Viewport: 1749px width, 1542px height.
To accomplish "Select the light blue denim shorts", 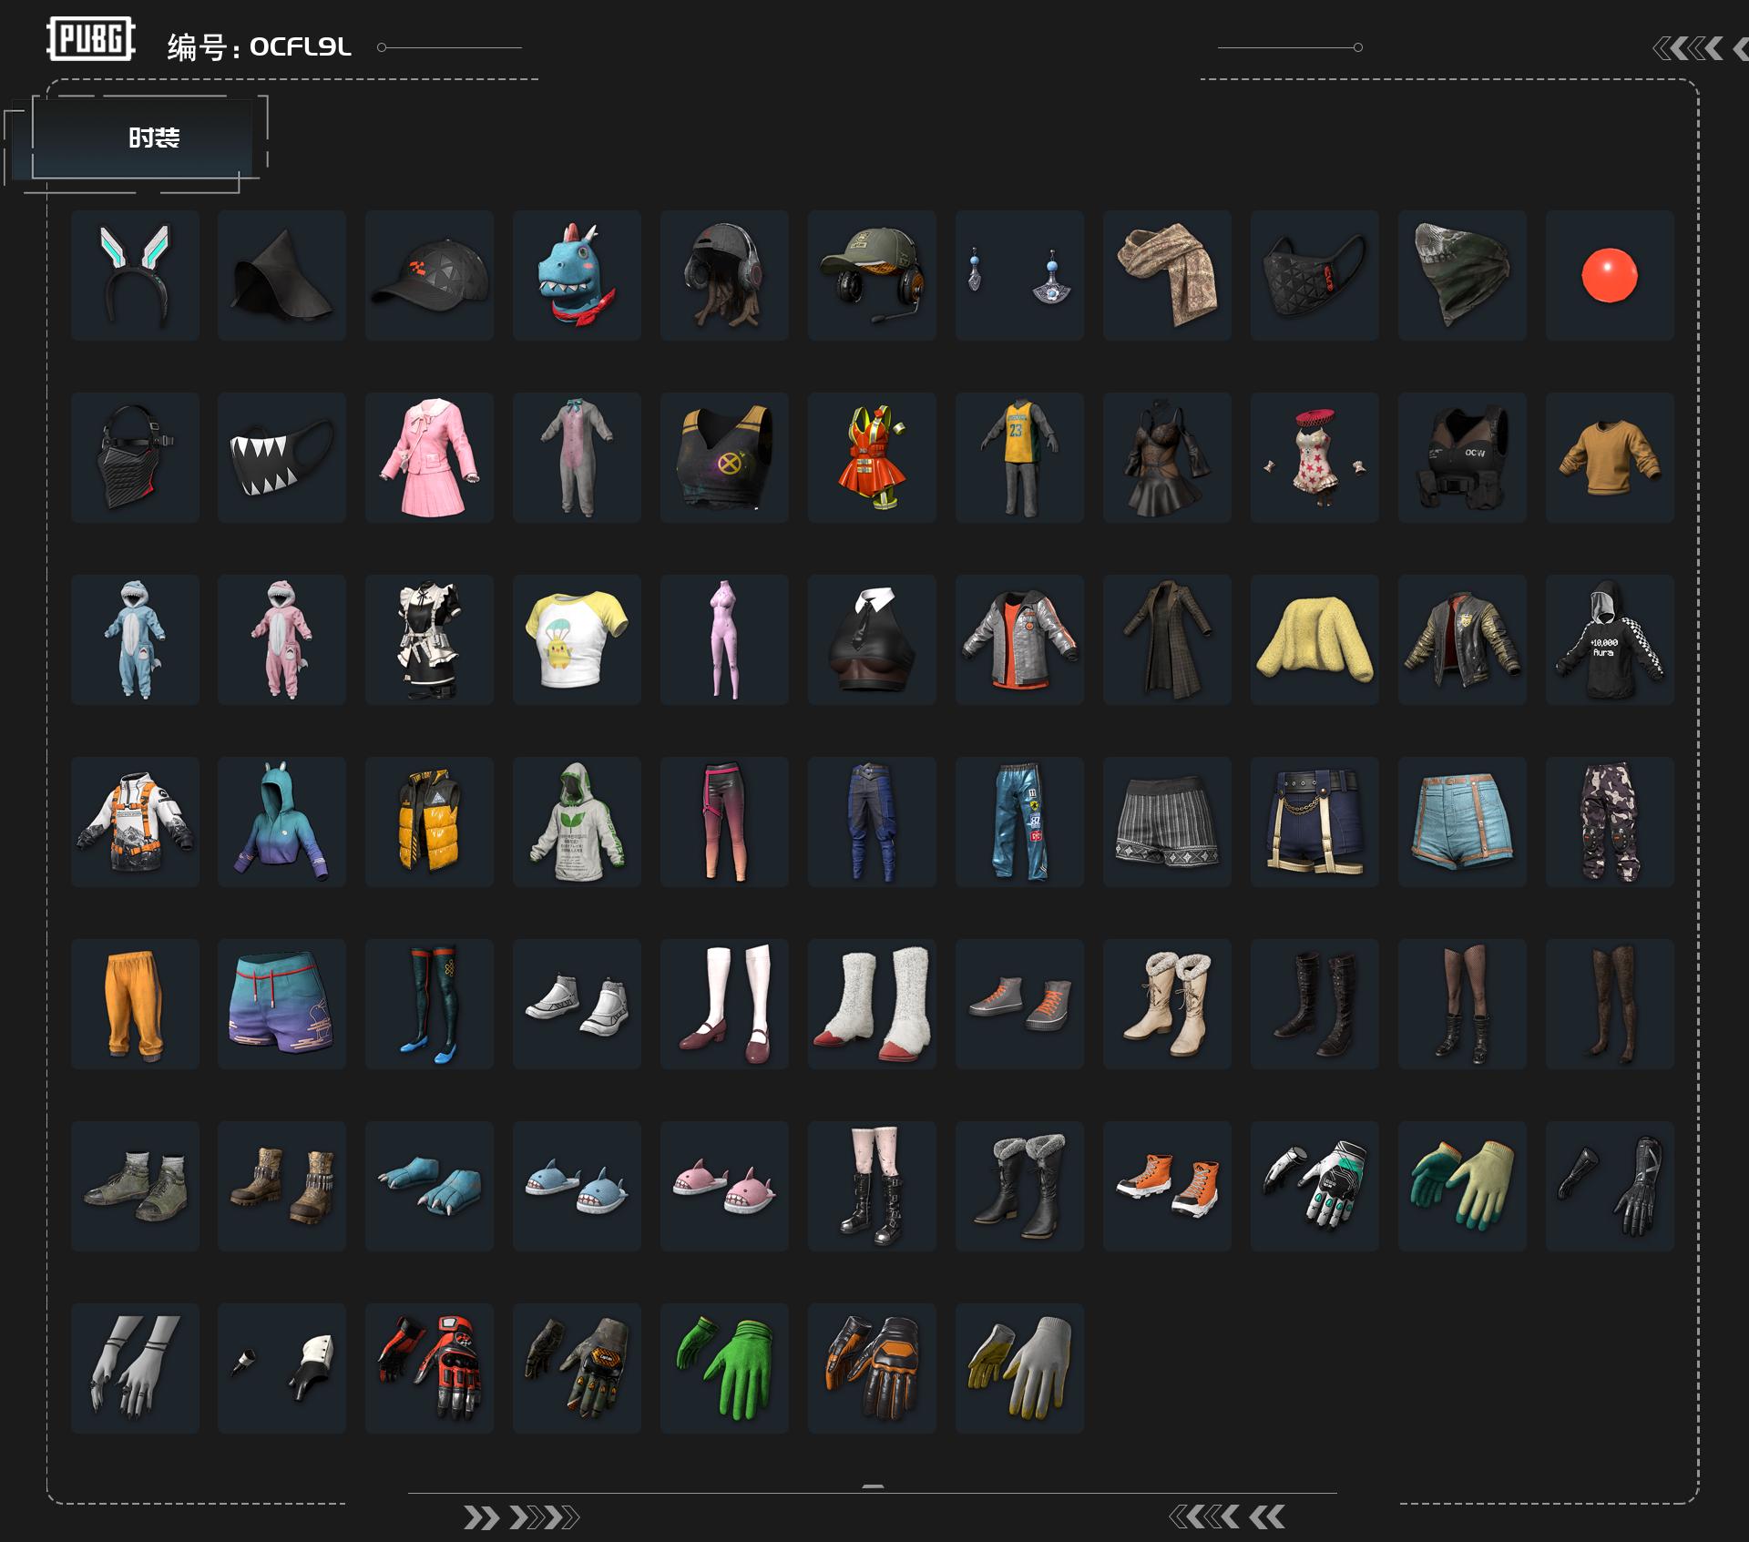I will 1462,822.
